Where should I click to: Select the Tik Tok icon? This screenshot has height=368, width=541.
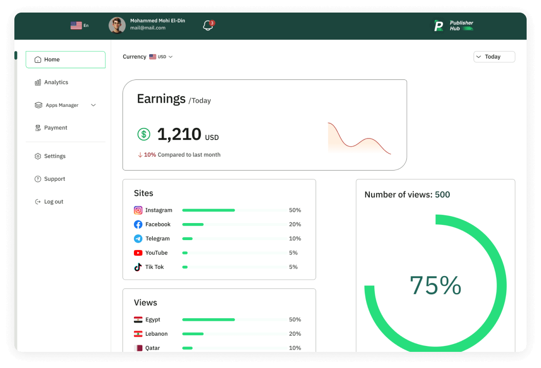click(x=138, y=267)
